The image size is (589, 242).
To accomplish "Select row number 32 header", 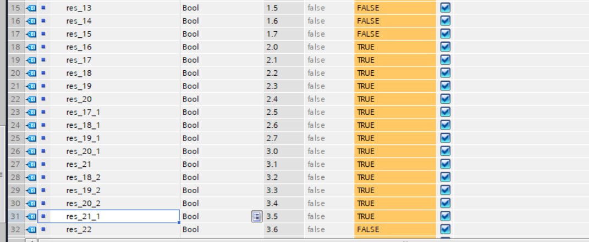I will (16, 229).
